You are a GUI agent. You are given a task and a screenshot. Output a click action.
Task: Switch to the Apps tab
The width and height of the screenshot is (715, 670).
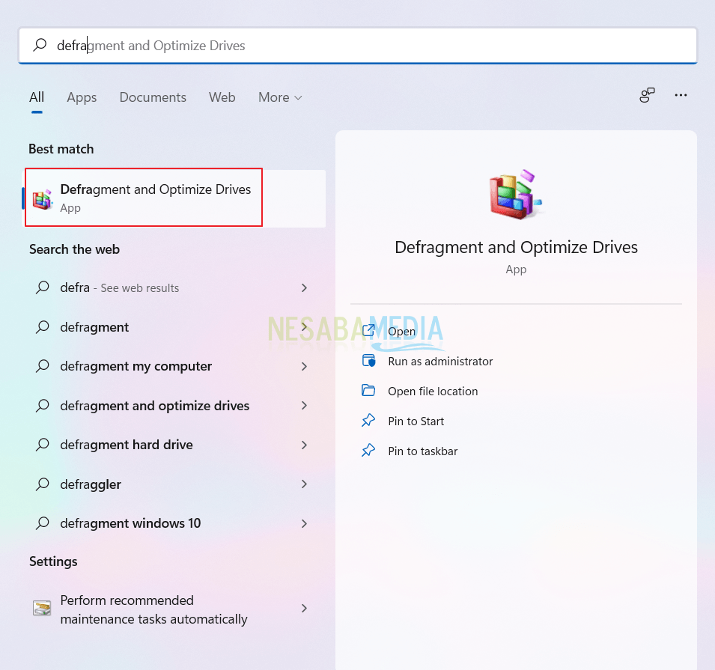(82, 97)
